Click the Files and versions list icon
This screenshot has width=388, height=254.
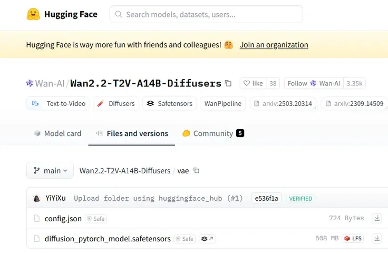click(99, 133)
